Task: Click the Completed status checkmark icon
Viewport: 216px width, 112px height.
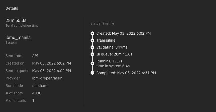Action: (x=92, y=73)
